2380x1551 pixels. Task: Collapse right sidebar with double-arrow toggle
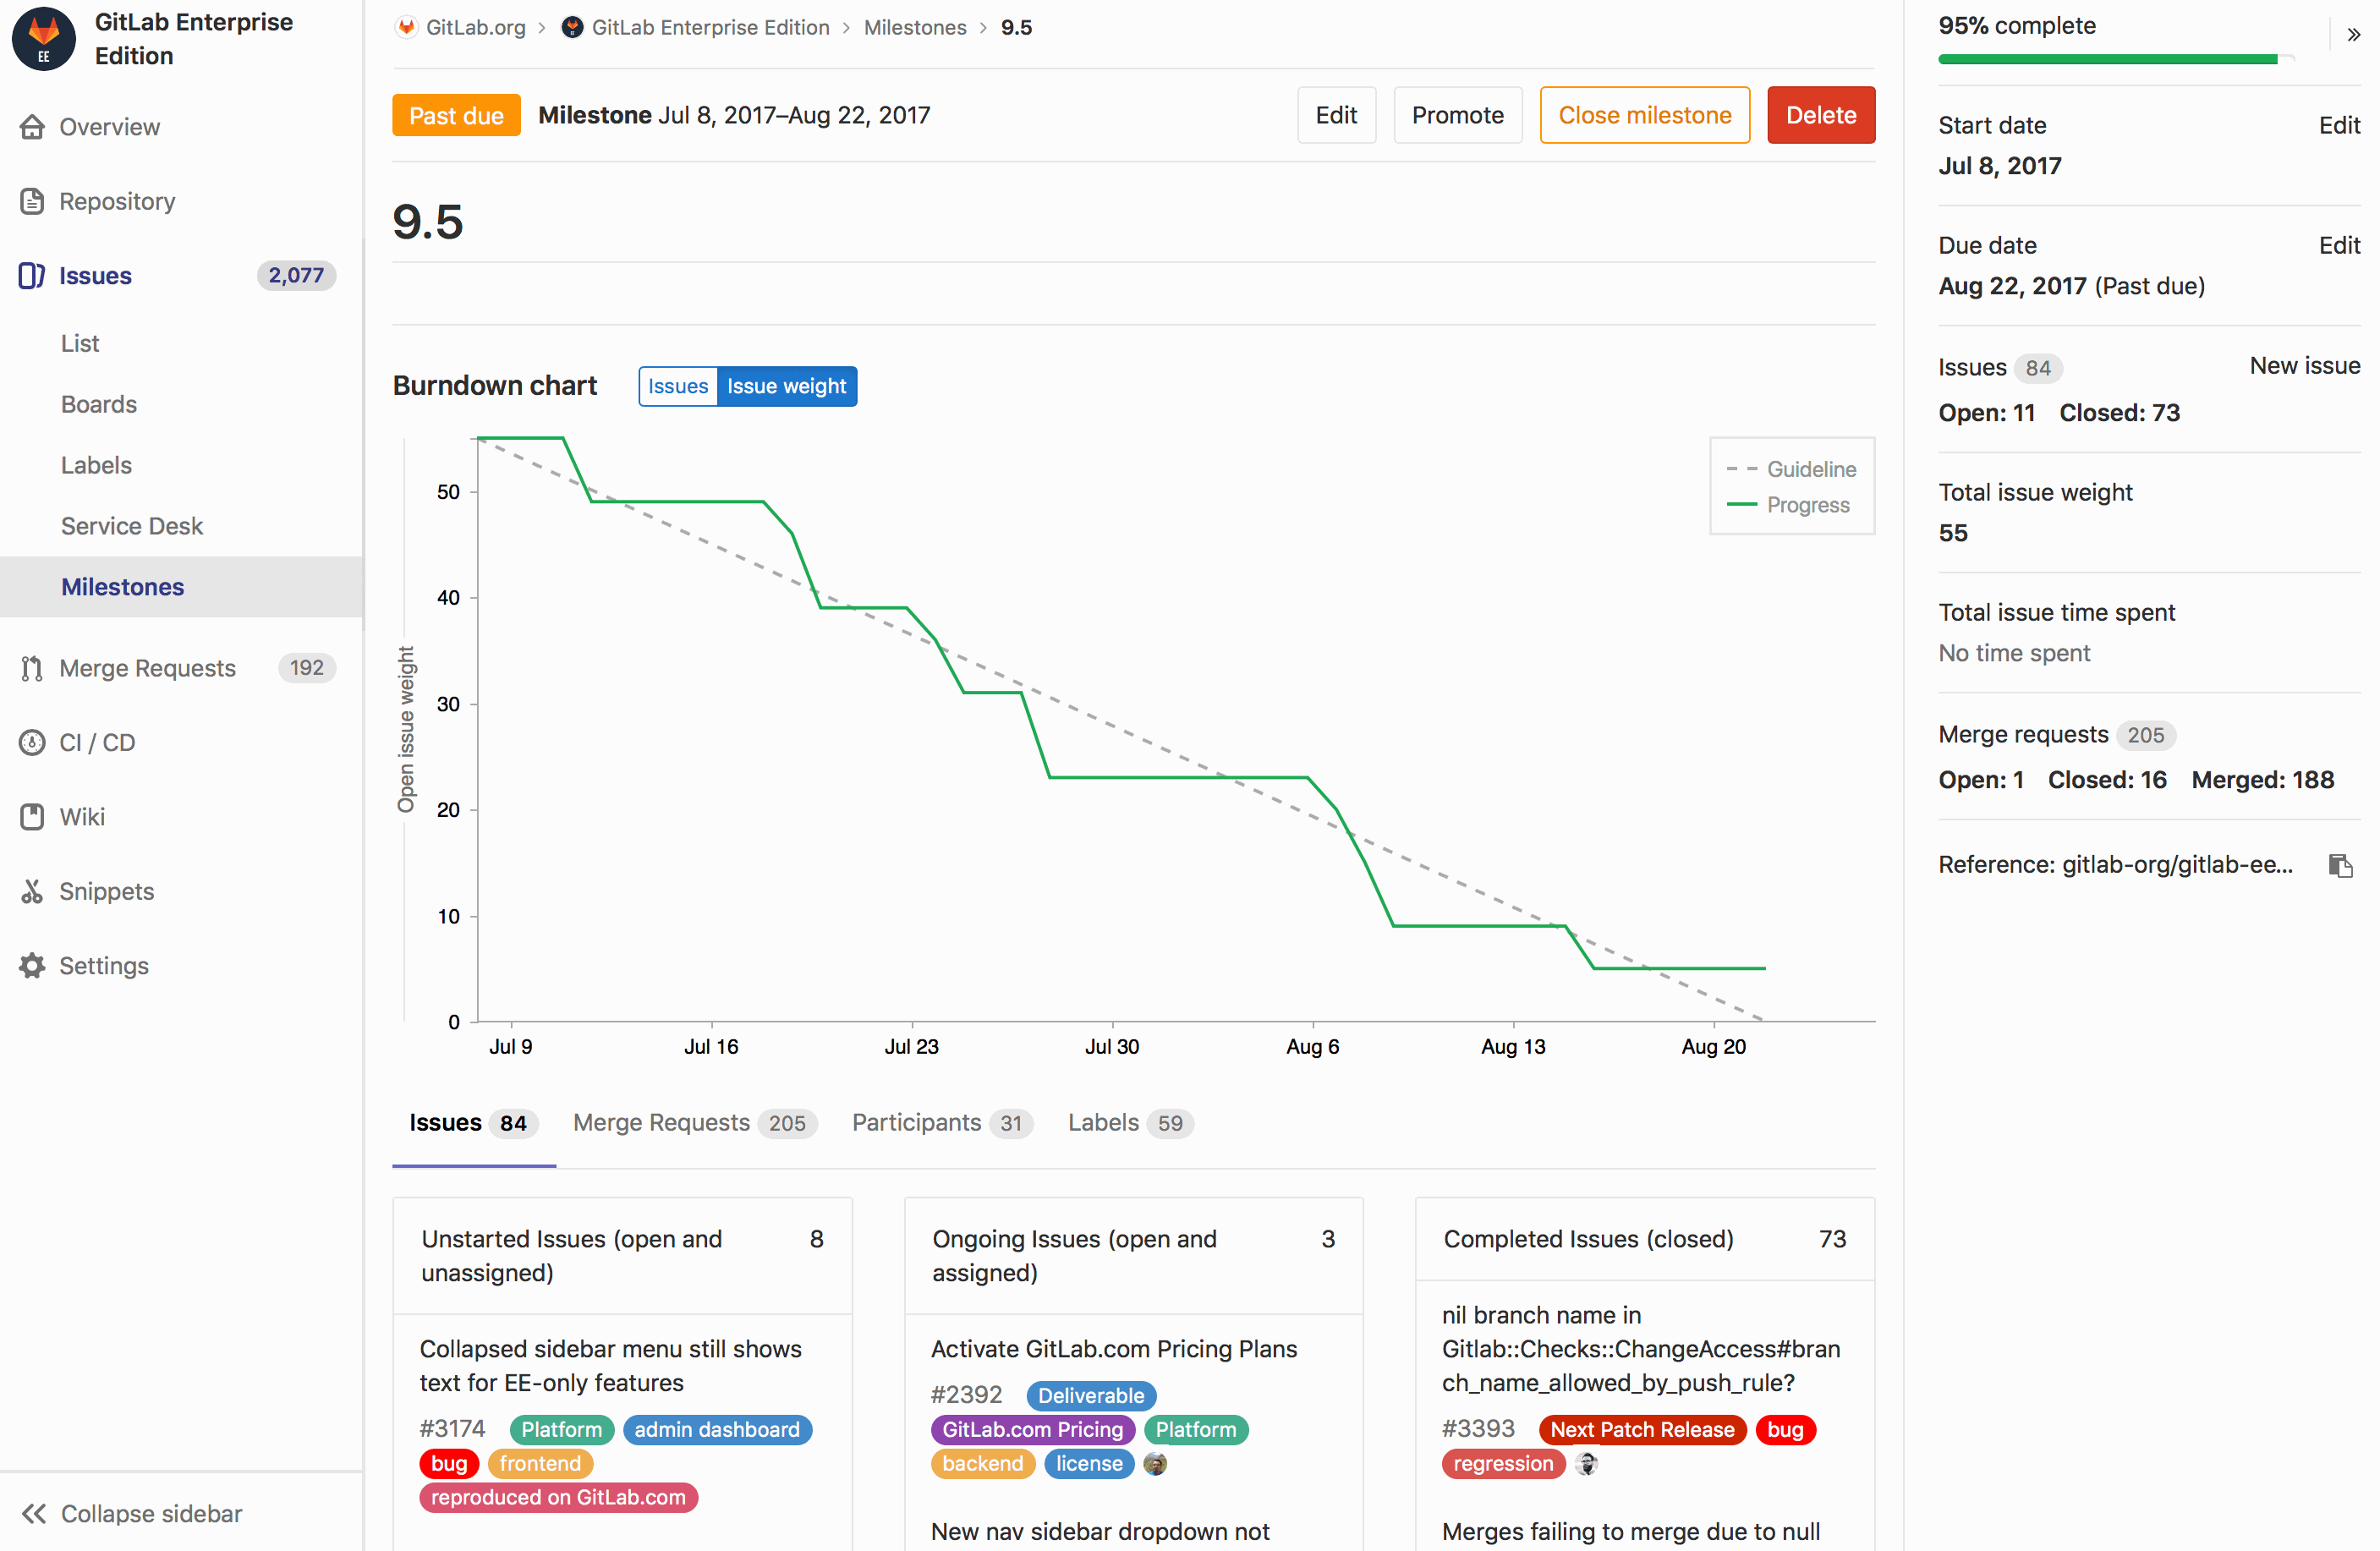pos(2353,34)
